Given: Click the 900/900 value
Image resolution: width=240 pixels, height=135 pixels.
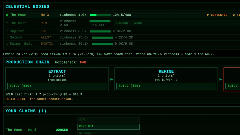Looking at the screenshot, I should pos(96,25).
